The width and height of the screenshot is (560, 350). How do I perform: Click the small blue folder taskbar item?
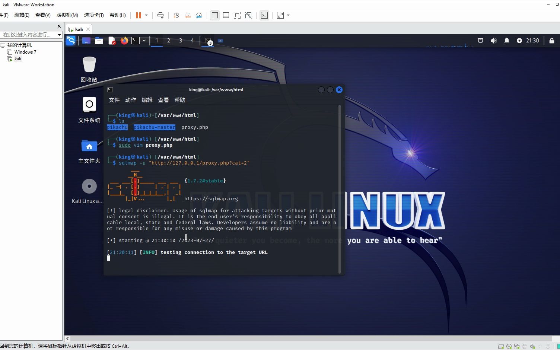(220, 41)
